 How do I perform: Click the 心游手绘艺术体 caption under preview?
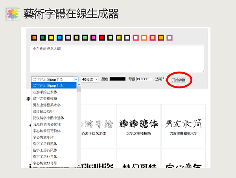(x=94, y=134)
